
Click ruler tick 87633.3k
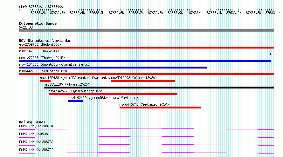253,13
